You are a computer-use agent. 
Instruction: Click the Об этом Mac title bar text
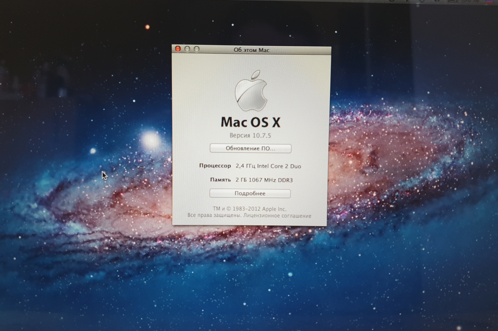coord(251,50)
